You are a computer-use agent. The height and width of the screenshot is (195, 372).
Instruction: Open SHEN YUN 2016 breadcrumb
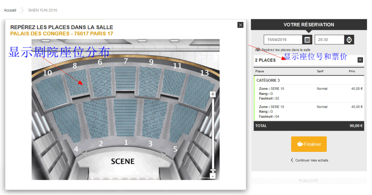(x=43, y=10)
